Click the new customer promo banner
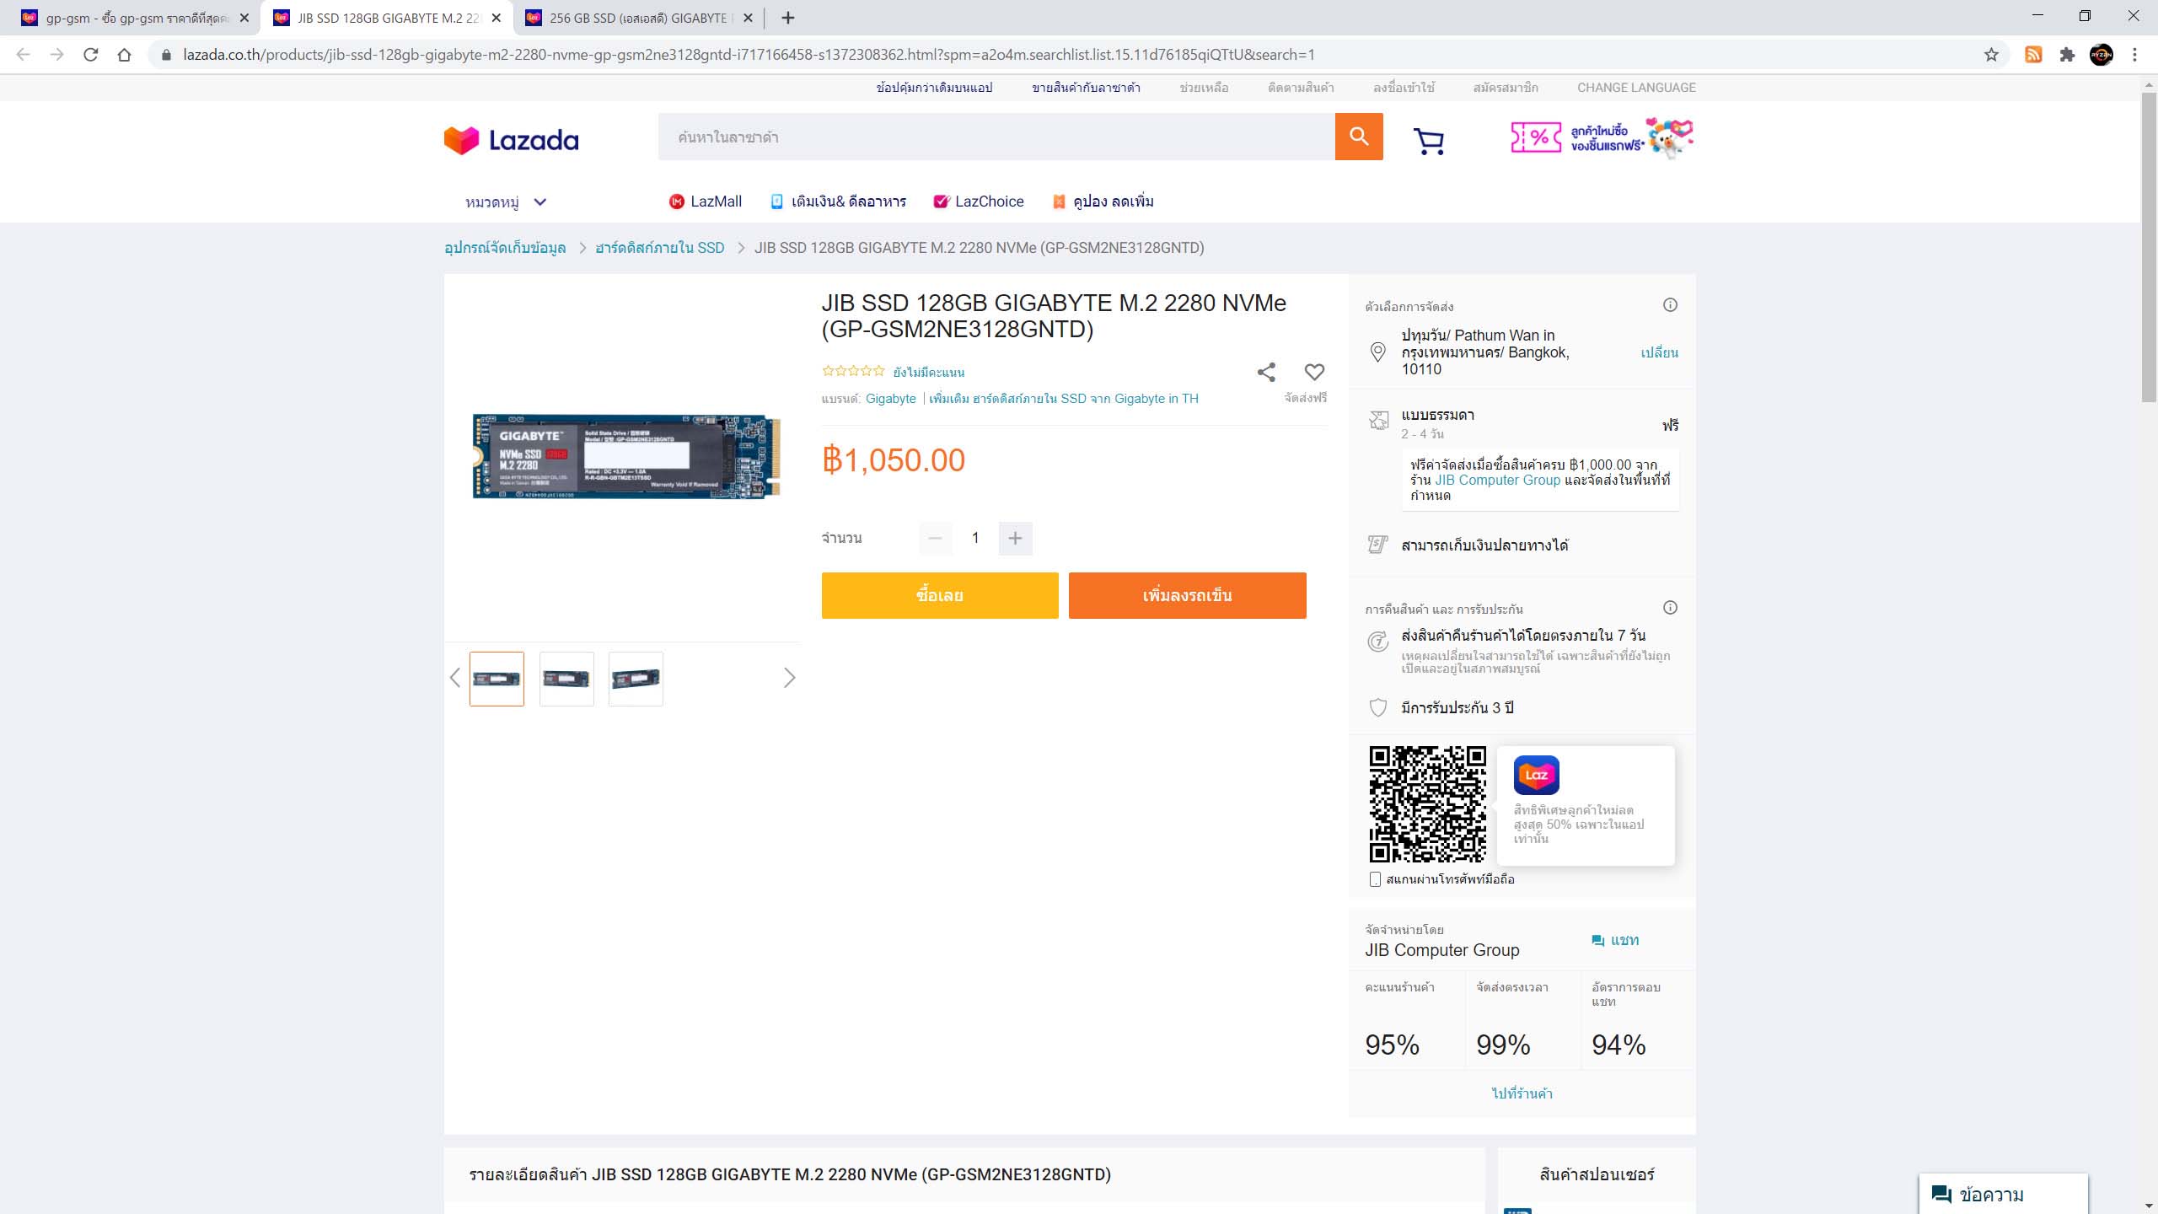Viewport: 2158px width, 1214px height. (x=1602, y=138)
